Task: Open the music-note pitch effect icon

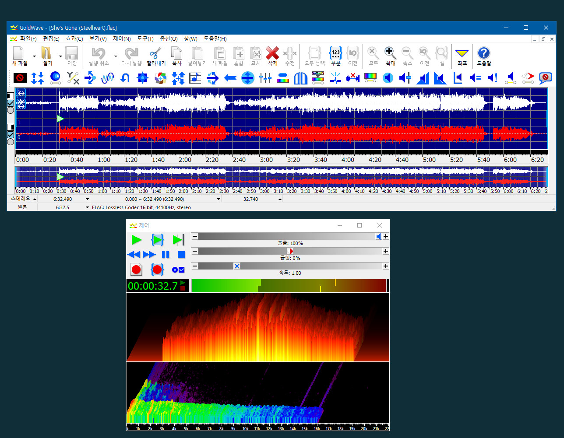Action: click(195, 78)
